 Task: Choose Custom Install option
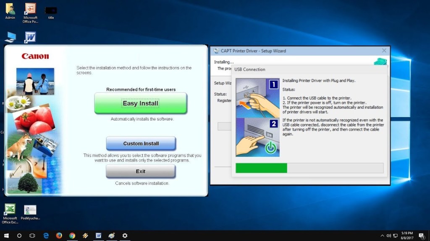[141, 144]
